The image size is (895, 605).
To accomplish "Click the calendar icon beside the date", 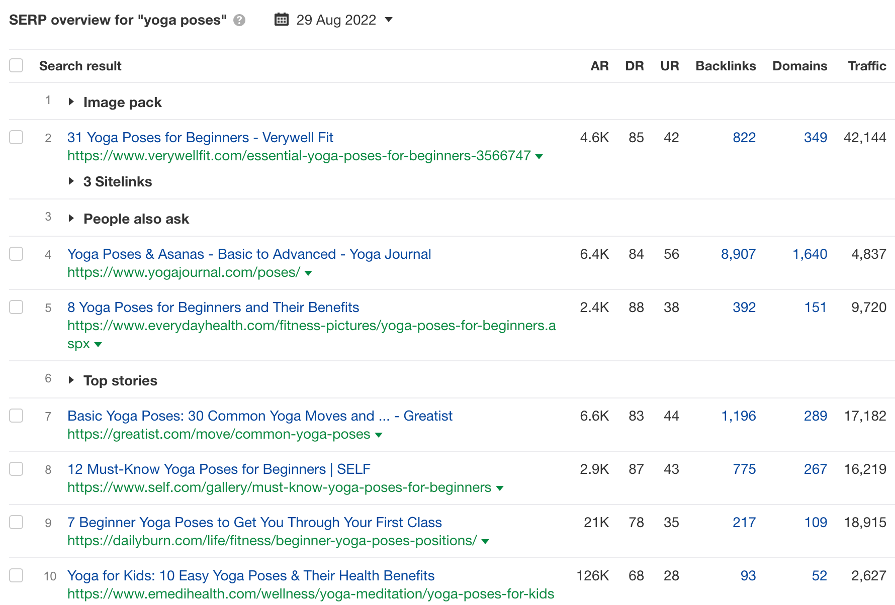I will (282, 20).
